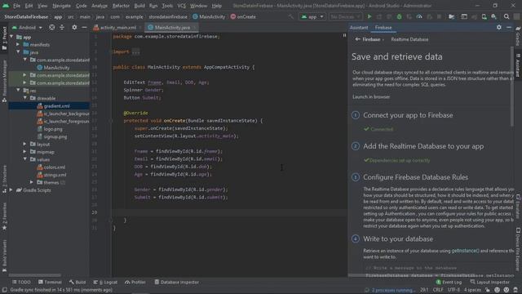
Task: Click Select Opened File target icon in Project panel
Action: (52, 27)
